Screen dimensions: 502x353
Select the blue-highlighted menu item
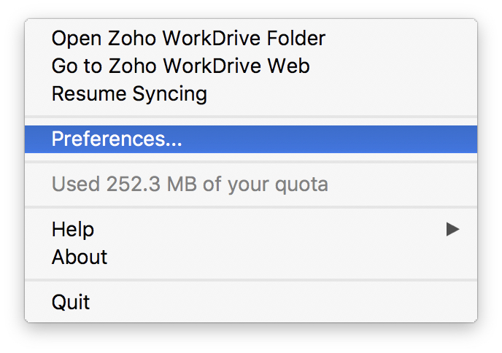point(250,139)
